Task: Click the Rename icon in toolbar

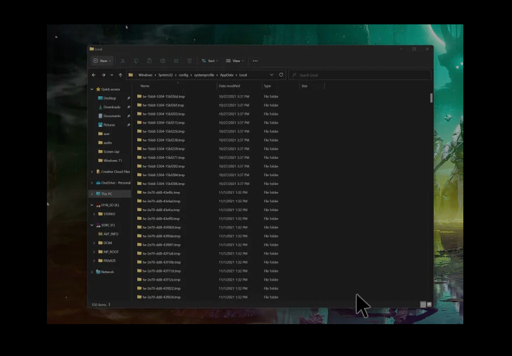Action: (x=163, y=61)
